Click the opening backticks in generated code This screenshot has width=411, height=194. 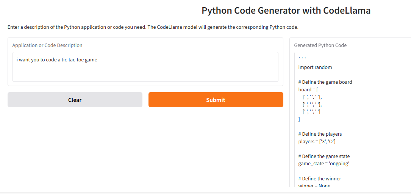coord(302,59)
